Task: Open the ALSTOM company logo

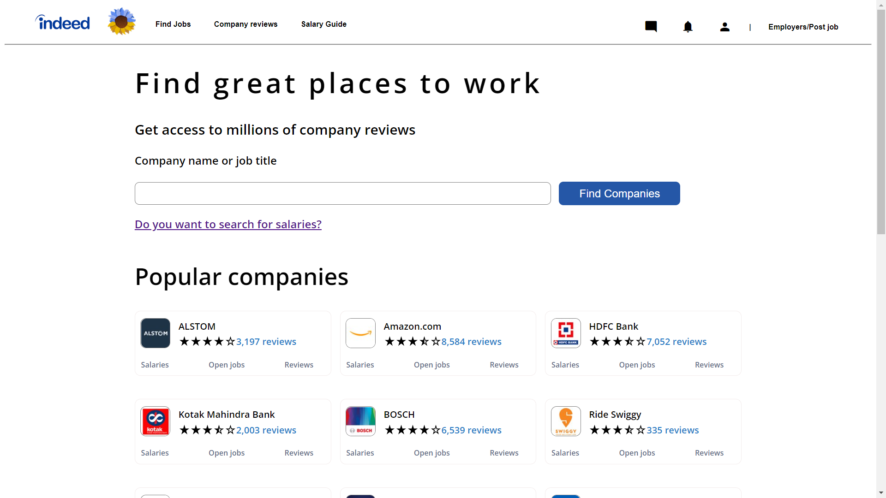Action: pyautogui.click(x=155, y=333)
